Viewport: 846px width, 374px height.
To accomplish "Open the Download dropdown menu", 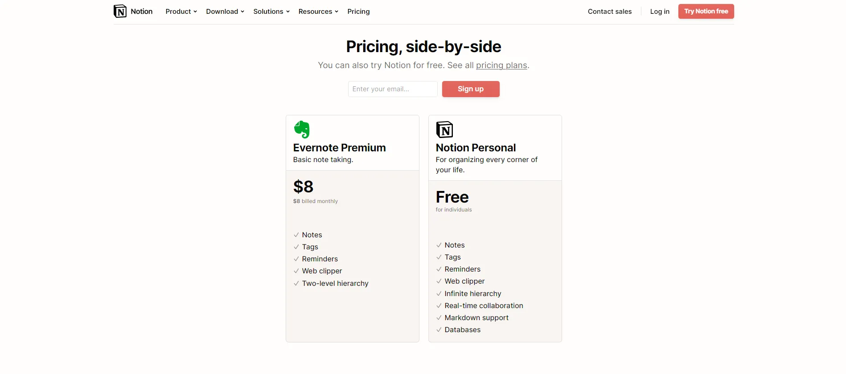I will point(225,12).
